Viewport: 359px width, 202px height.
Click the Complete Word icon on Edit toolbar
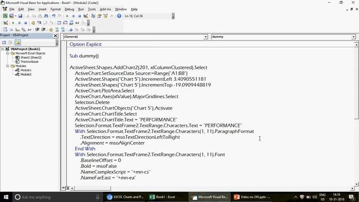[30, 30]
